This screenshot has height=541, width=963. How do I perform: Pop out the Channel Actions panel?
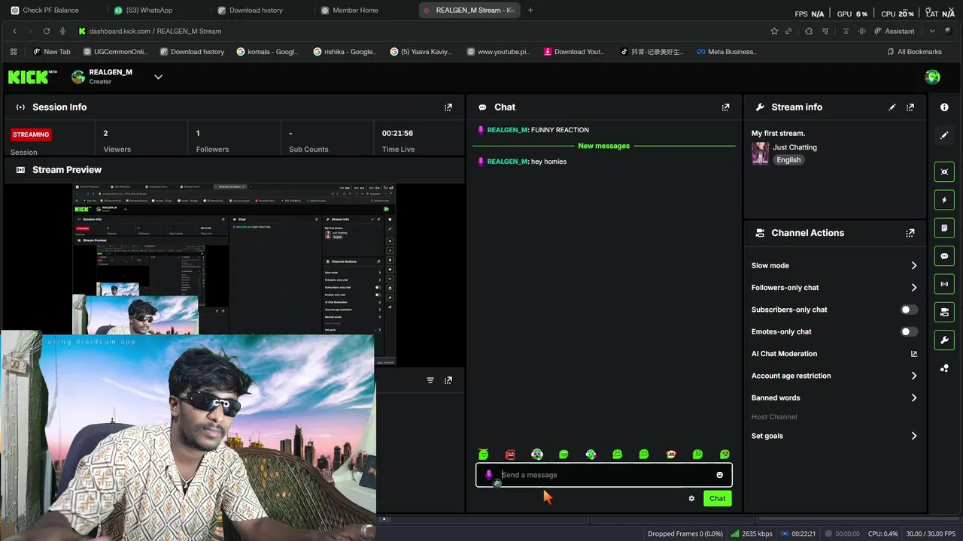[x=910, y=233]
